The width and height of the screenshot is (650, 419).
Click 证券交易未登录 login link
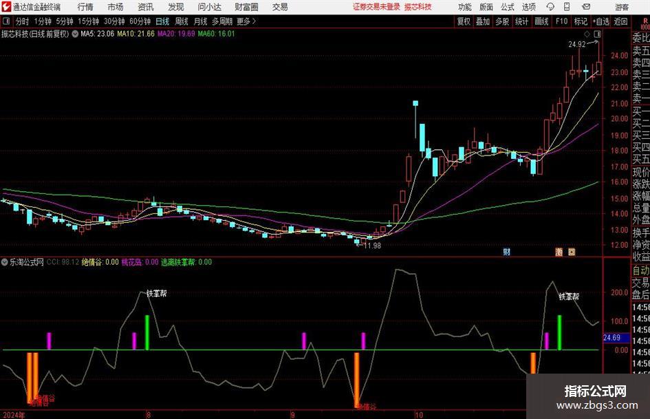[x=376, y=7]
